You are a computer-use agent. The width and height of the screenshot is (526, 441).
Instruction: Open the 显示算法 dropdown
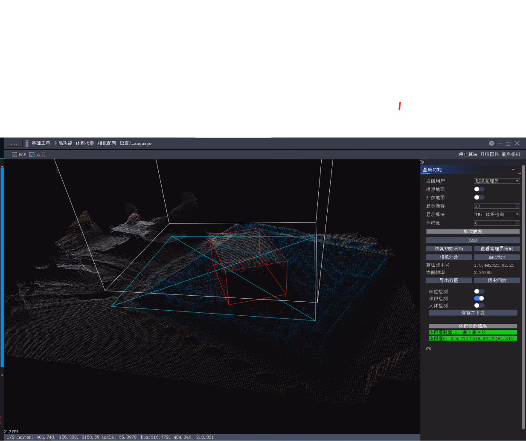(x=497, y=214)
